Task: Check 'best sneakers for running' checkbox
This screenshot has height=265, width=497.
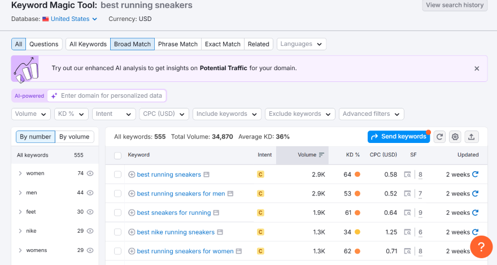Action: point(117,212)
